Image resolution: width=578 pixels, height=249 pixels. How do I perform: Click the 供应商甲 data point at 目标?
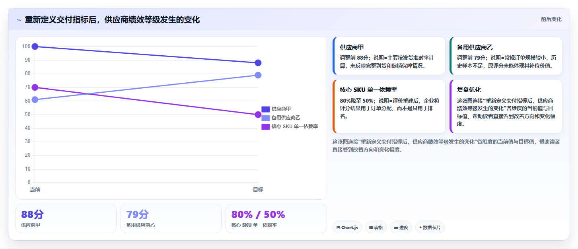[258, 63]
